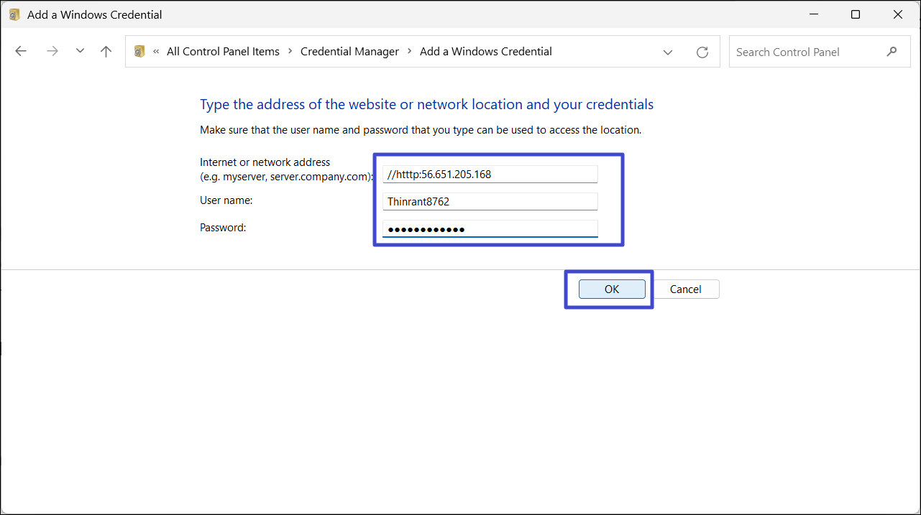Maximize the Add a Windows Credential window

coord(856,14)
